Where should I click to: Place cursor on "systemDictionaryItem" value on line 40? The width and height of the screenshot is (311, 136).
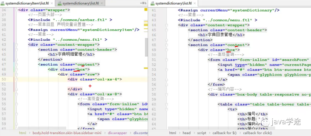coord(107,30)
